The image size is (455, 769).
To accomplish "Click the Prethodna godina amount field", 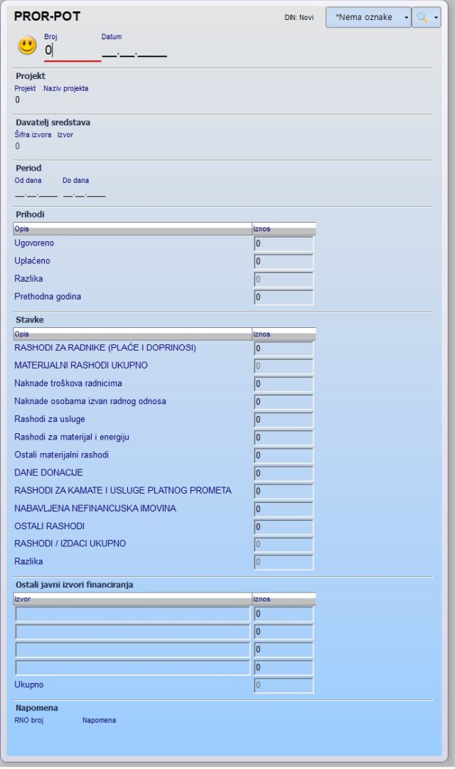I will coord(284,297).
